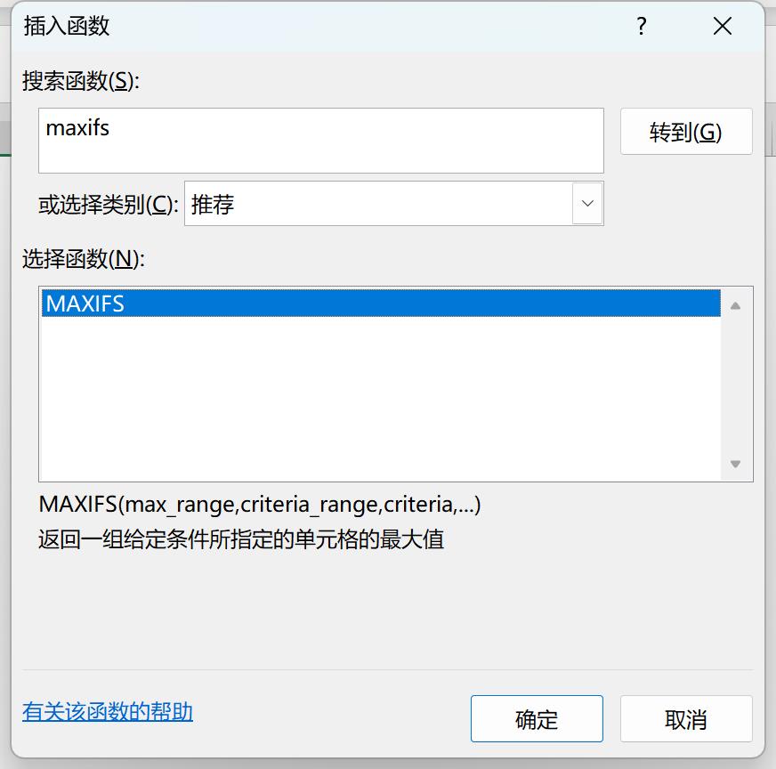Confirm with the 确定 button
Image resolution: width=776 pixels, height=769 pixels.
tap(537, 718)
